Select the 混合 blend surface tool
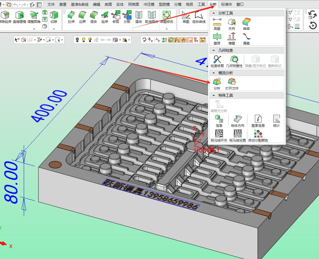319x259 pixels. (93, 17)
